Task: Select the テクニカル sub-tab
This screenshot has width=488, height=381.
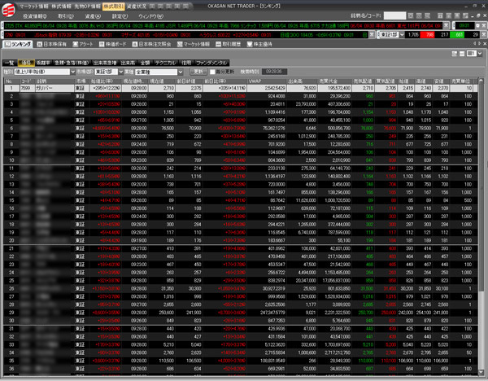Action: [166, 63]
